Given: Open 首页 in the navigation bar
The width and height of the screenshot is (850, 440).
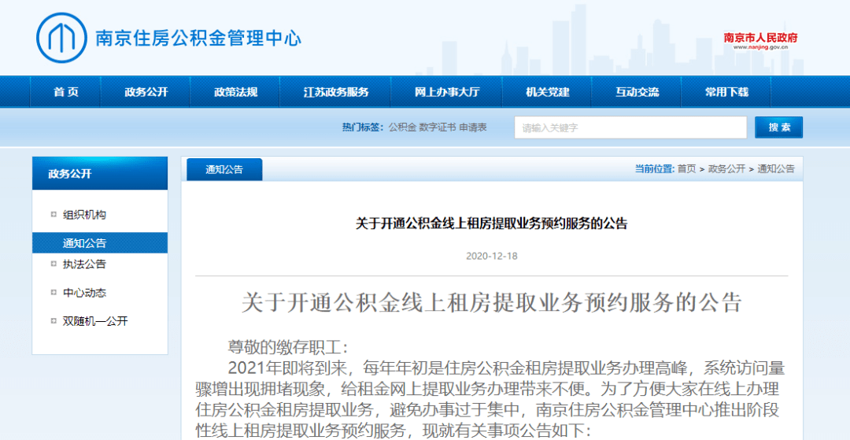Looking at the screenshot, I should coord(65,92).
